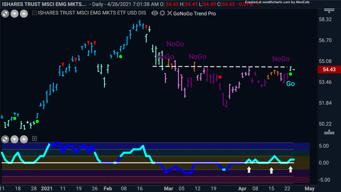Move price pane down with the down-arrow button
This screenshot has height=192, width=341.
coord(15,14)
